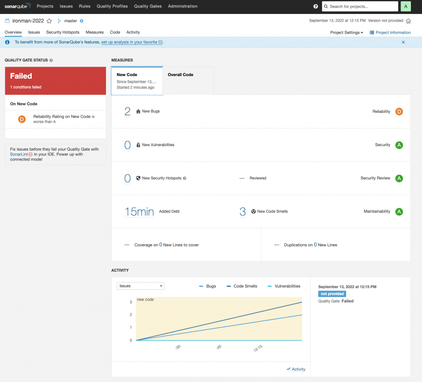Click the Maintainability A rating badge
This screenshot has width=422, height=382.
[x=399, y=212]
